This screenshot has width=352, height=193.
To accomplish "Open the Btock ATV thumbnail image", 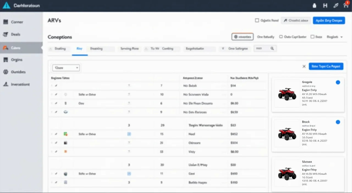I will pos(287,134).
